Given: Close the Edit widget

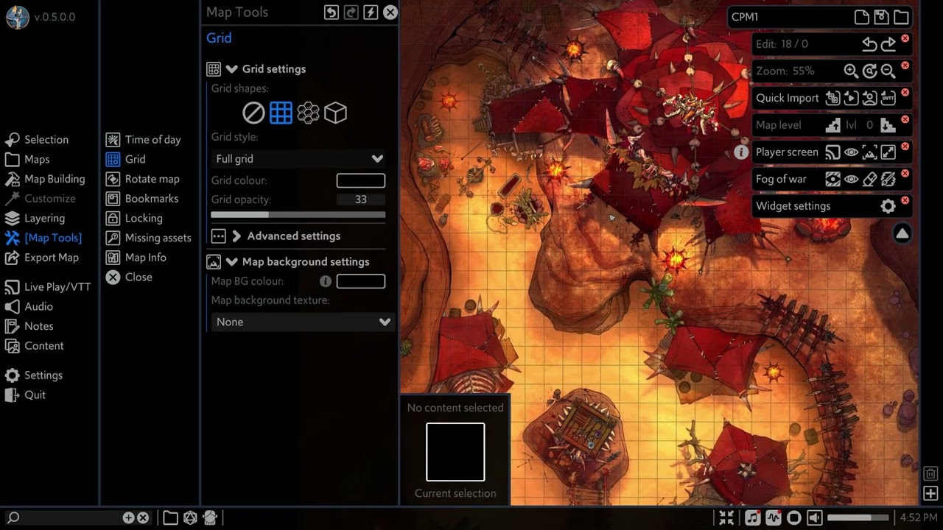Looking at the screenshot, I should coord(905,38).
